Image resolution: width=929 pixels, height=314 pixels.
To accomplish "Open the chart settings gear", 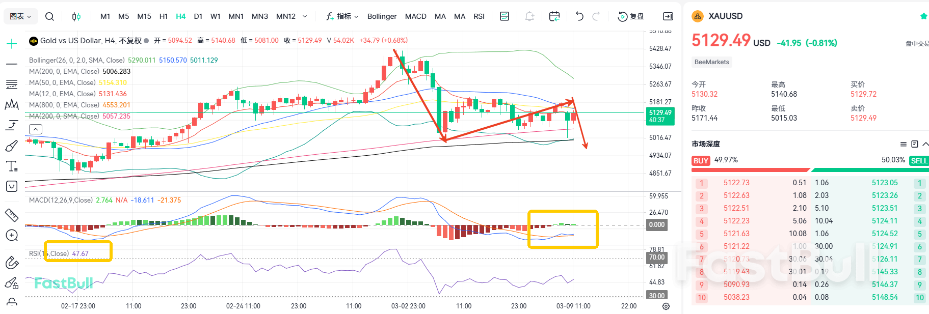I will coord(666,306).
